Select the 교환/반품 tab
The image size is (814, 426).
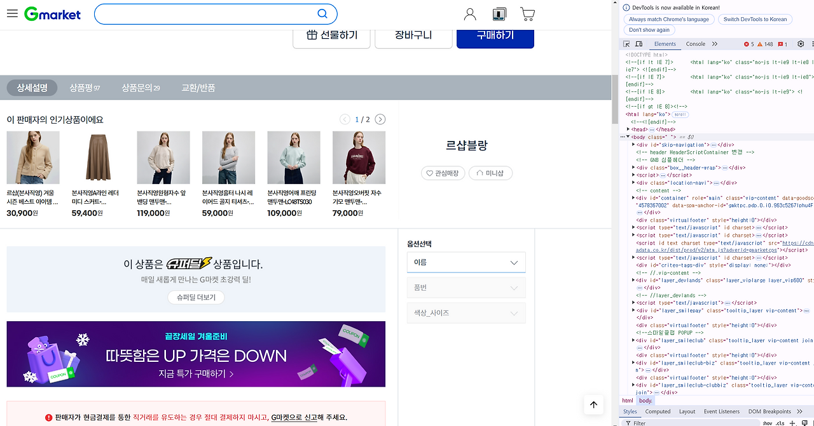coord(198,88)
